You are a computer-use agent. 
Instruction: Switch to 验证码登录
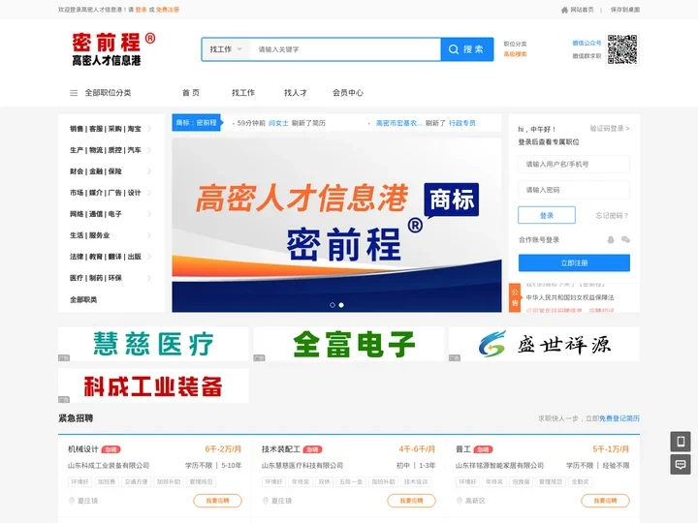(610, 129)
